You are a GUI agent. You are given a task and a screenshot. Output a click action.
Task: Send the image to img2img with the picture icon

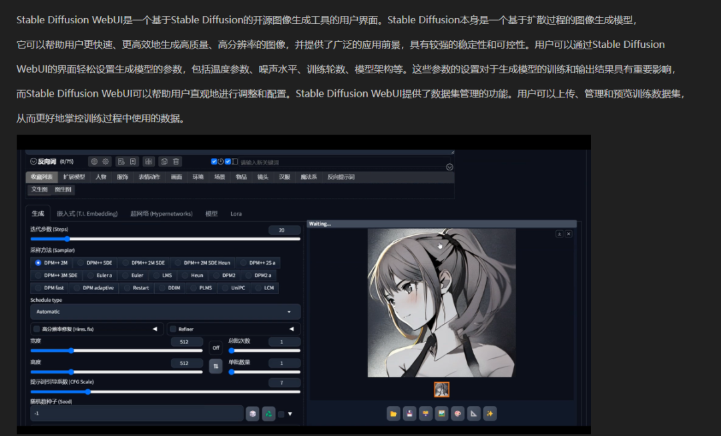[441, 413]
